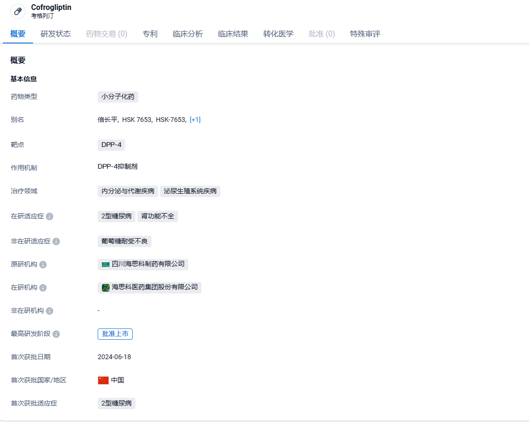Viewport: 529px width, 422px height.
Task: Open the 专利 tab
Action: 150,34
